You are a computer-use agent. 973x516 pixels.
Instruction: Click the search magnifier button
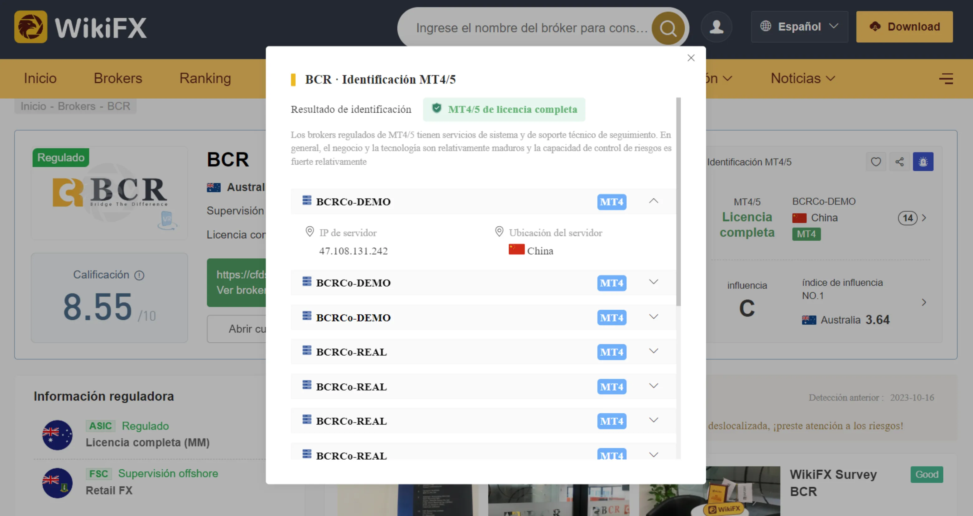[x=668, y=28]
